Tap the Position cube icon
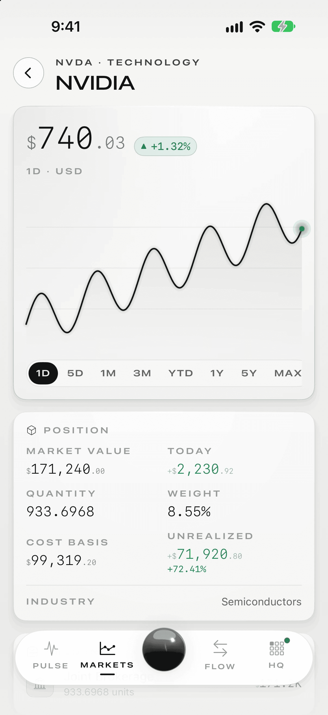The width and height of the screenshot is (328, 715). 32,430
